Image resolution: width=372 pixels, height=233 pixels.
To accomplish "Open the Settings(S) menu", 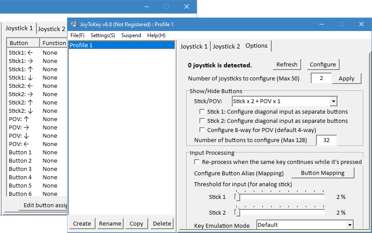I will point(103,35).
